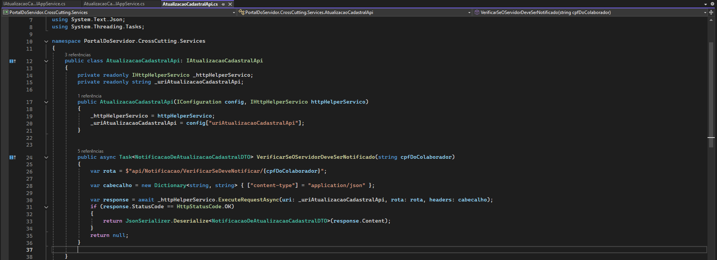Click the "application/json" string literal
717x260 pixels.
(337, 186)
